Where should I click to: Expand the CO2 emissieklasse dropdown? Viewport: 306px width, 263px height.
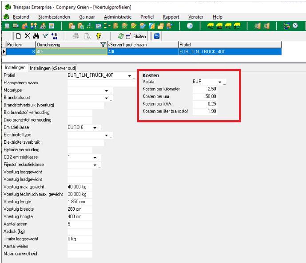pyautogui.click(x=95, y=157)
